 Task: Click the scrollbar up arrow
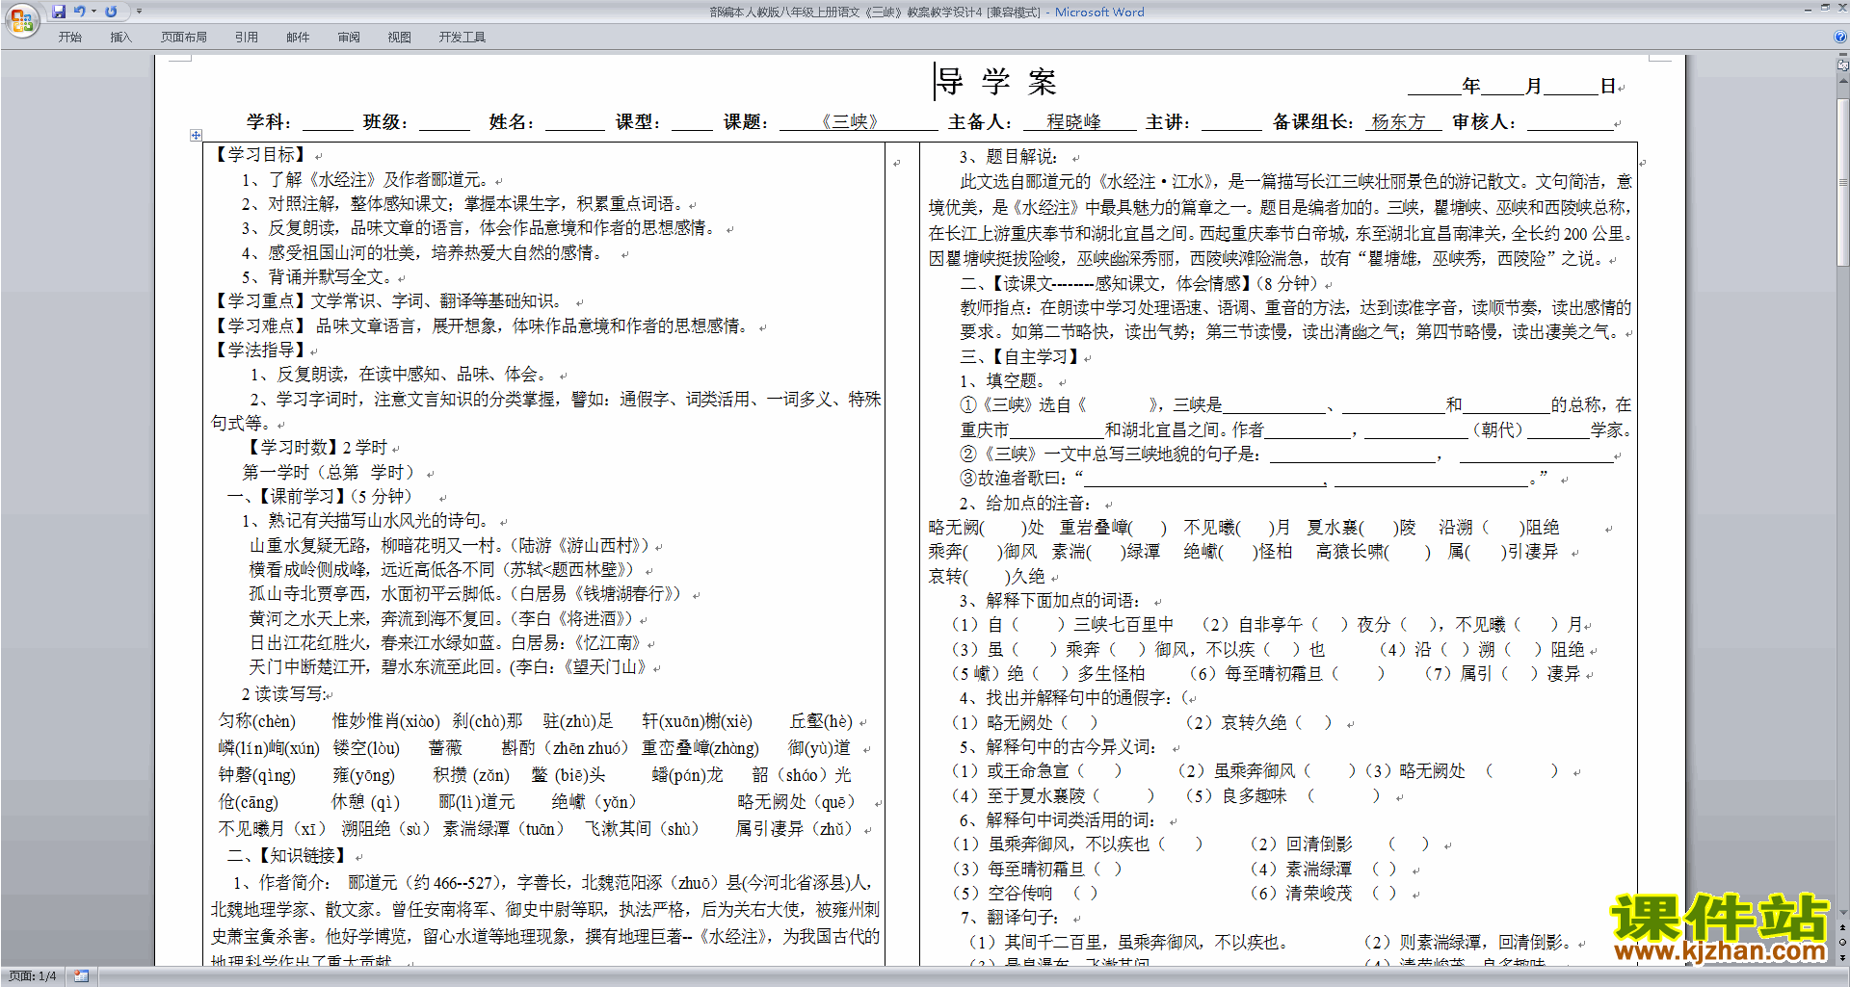(1843, 81)
